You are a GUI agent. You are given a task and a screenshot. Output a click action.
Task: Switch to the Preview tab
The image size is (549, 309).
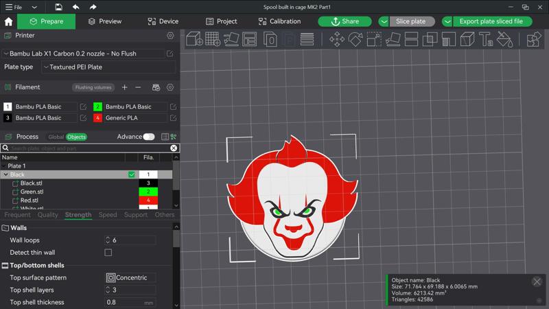(x=104, y=21)
